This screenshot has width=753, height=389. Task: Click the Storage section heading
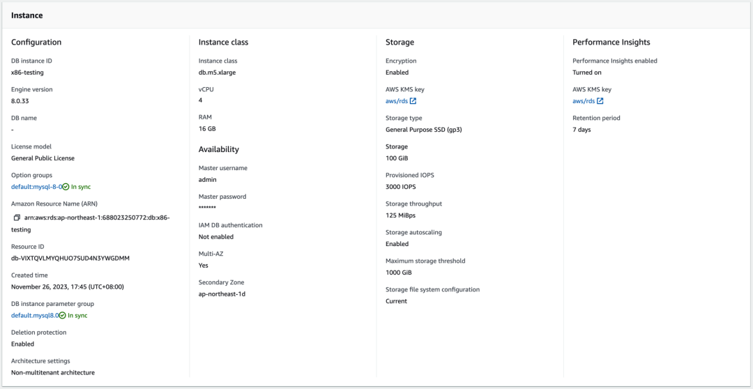pyautogui.click(x=400, y=43)
